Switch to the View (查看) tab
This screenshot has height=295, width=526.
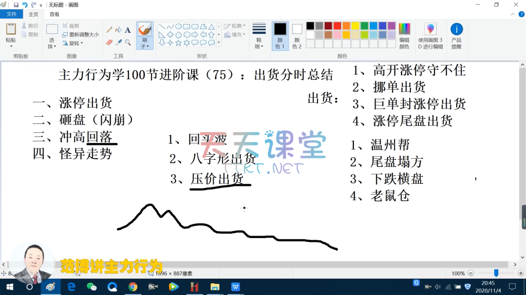[54, 14]
